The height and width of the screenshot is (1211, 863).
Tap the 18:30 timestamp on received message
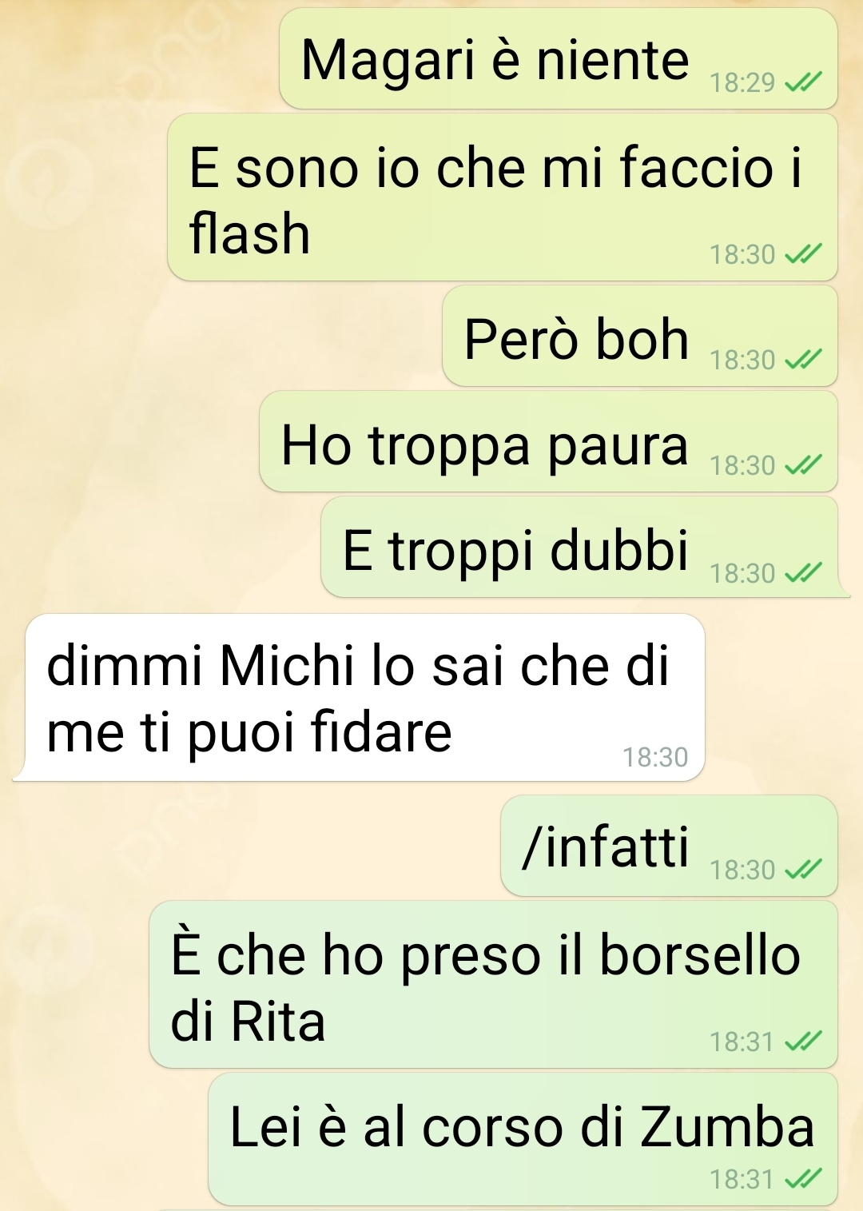point(655,757)
